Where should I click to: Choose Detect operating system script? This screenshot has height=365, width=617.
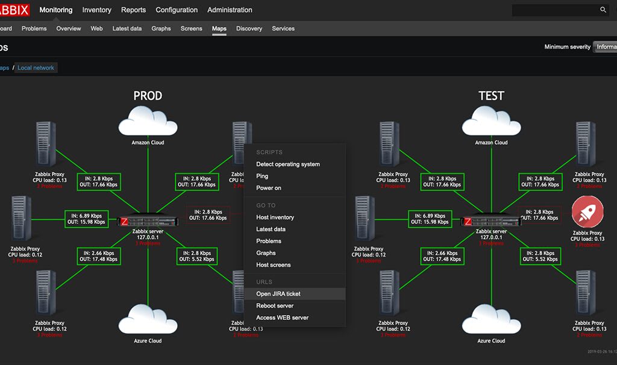287,164
